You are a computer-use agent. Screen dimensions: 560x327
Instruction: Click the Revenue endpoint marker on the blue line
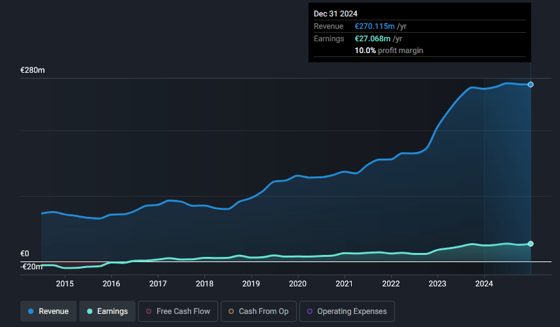(531, 85)
